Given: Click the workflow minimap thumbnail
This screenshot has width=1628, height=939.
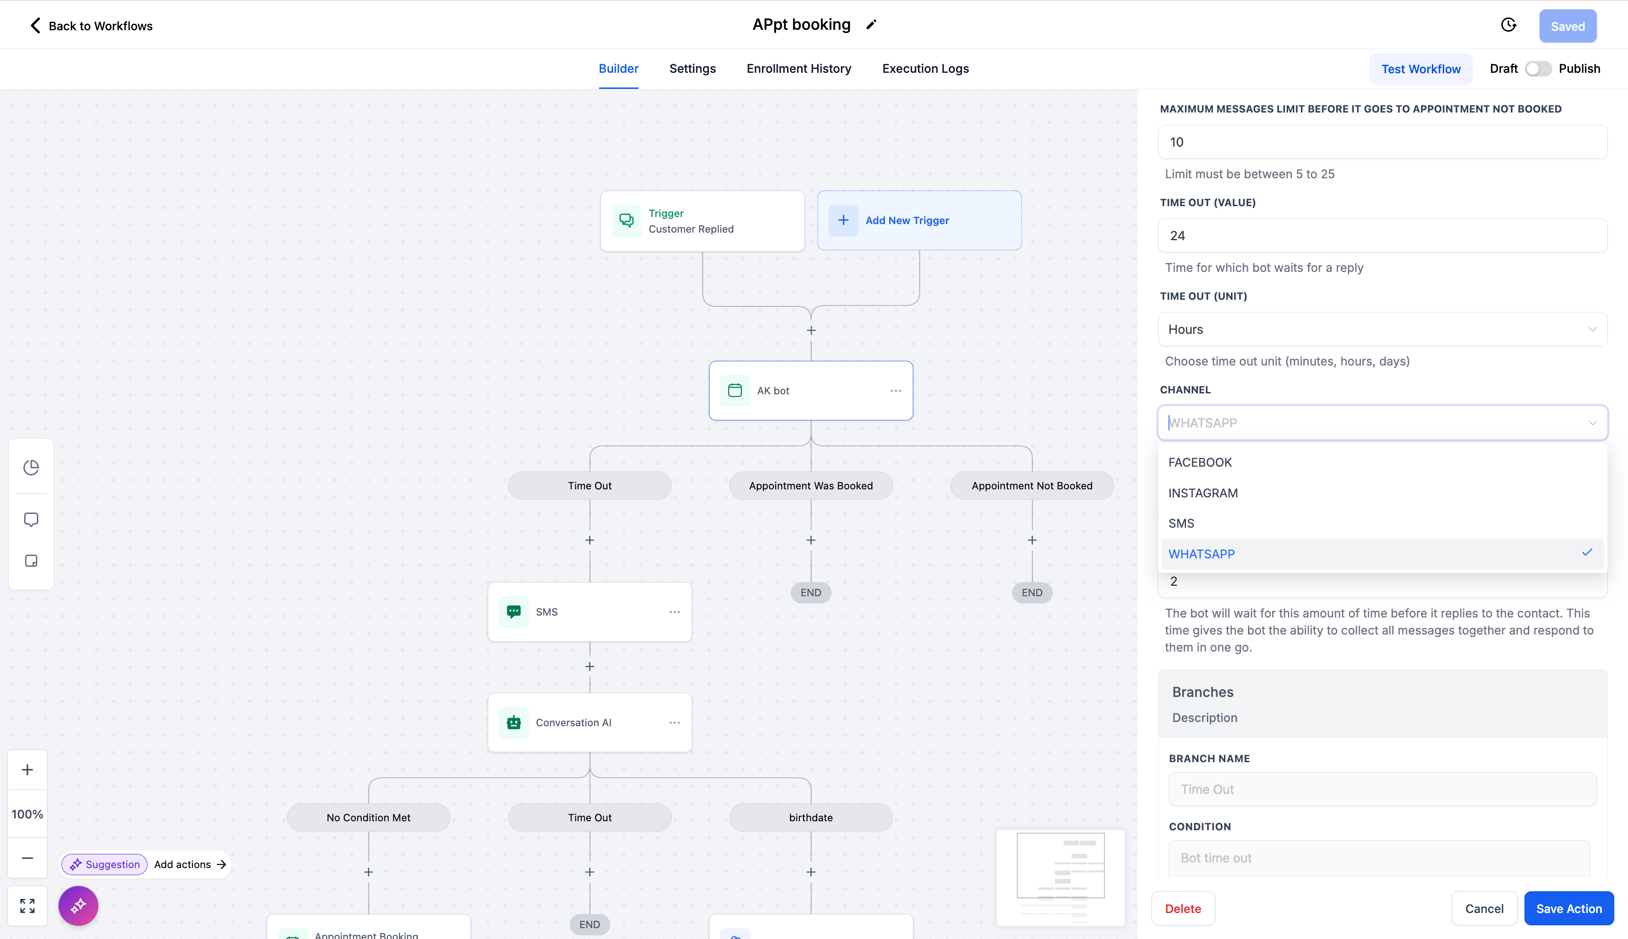Looking at the screenshot, I should click(x=1061, y=877).
